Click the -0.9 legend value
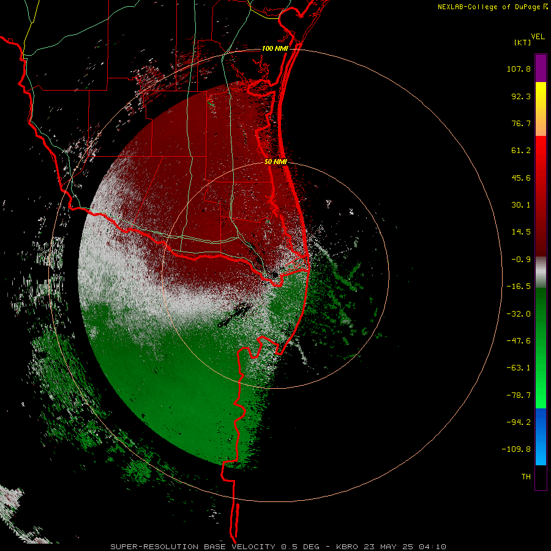 [521, 260]
